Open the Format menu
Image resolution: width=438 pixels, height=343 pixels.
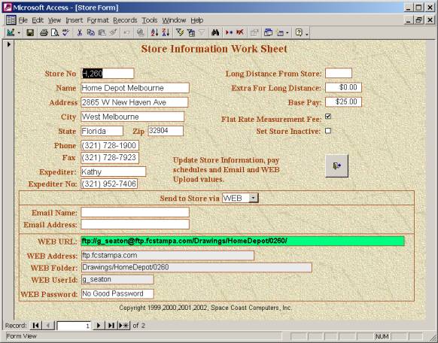point(98,20)
